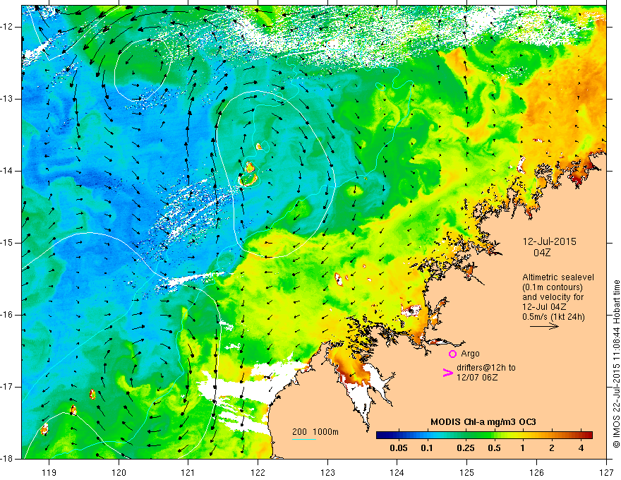Click the cyan bathymetry legend line
Viewport: 621px width, 480px height.
click(304, 439)
